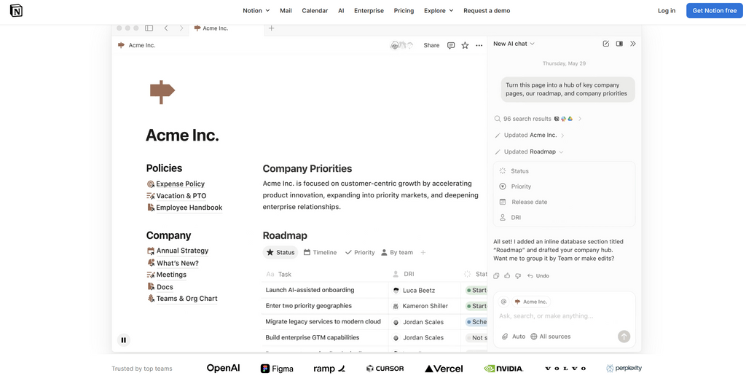The image size is (746, 381).
Task: Click the paperclip attach file icon
Action: coord(505,337)
